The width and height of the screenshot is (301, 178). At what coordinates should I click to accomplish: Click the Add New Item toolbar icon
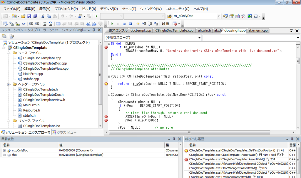14,16
